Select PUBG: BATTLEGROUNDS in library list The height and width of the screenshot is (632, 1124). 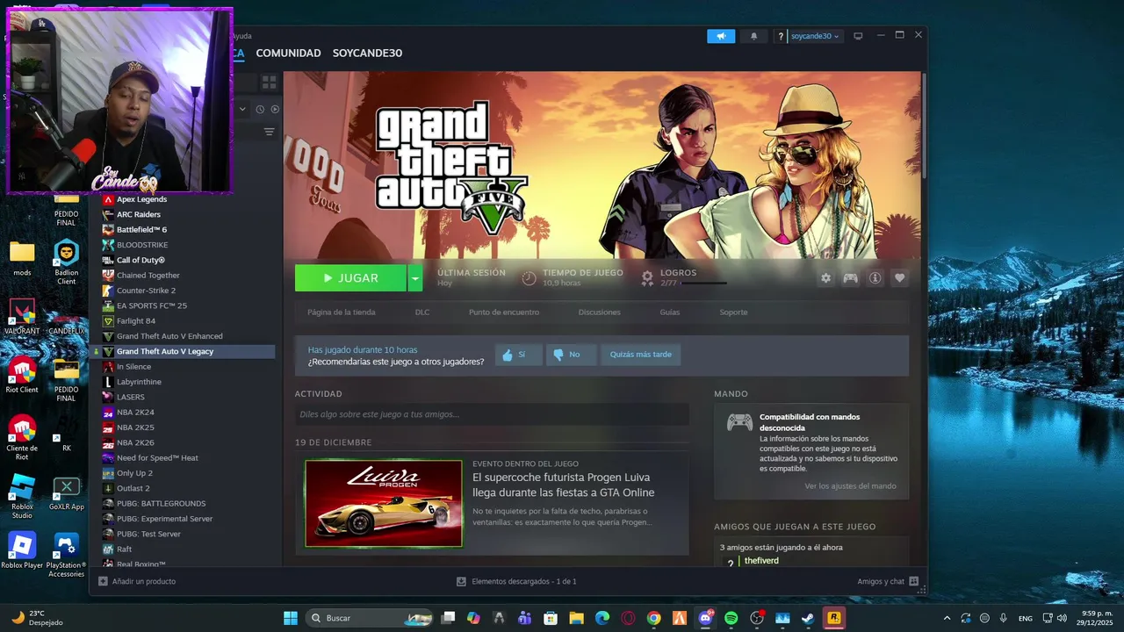pos(161,504)
